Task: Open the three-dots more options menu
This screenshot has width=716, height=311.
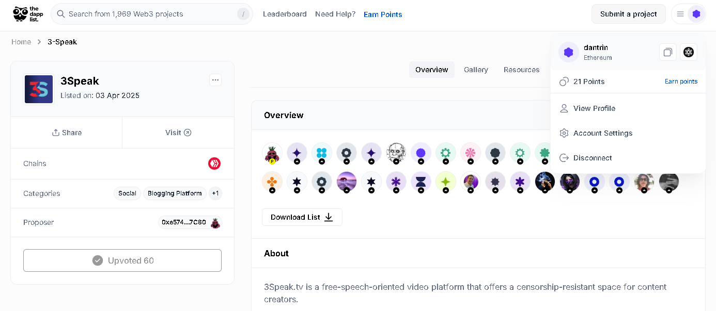Action: (x=215, y=80)
